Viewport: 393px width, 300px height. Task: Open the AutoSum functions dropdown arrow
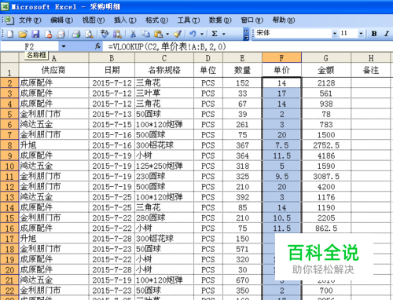tap(223, 34)
